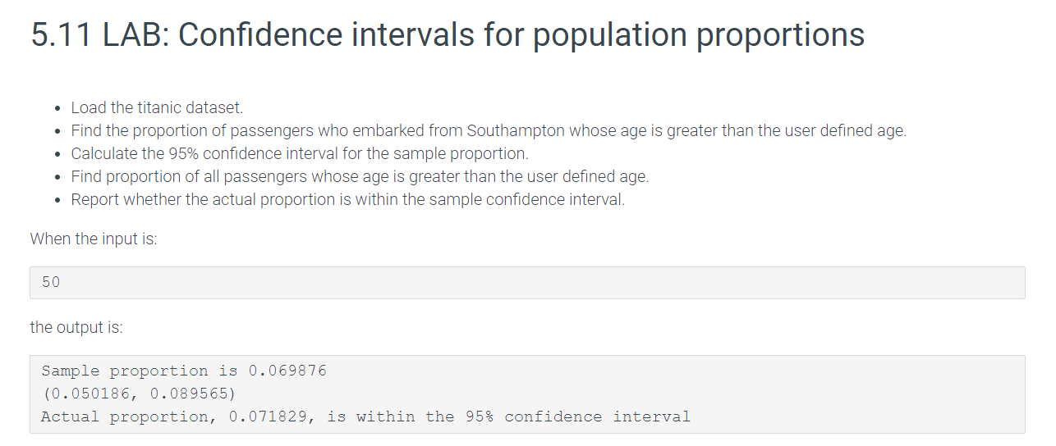
Task: Click the confidence interval tuple output line
Action: pyautogui.click(x=139, y=394)
